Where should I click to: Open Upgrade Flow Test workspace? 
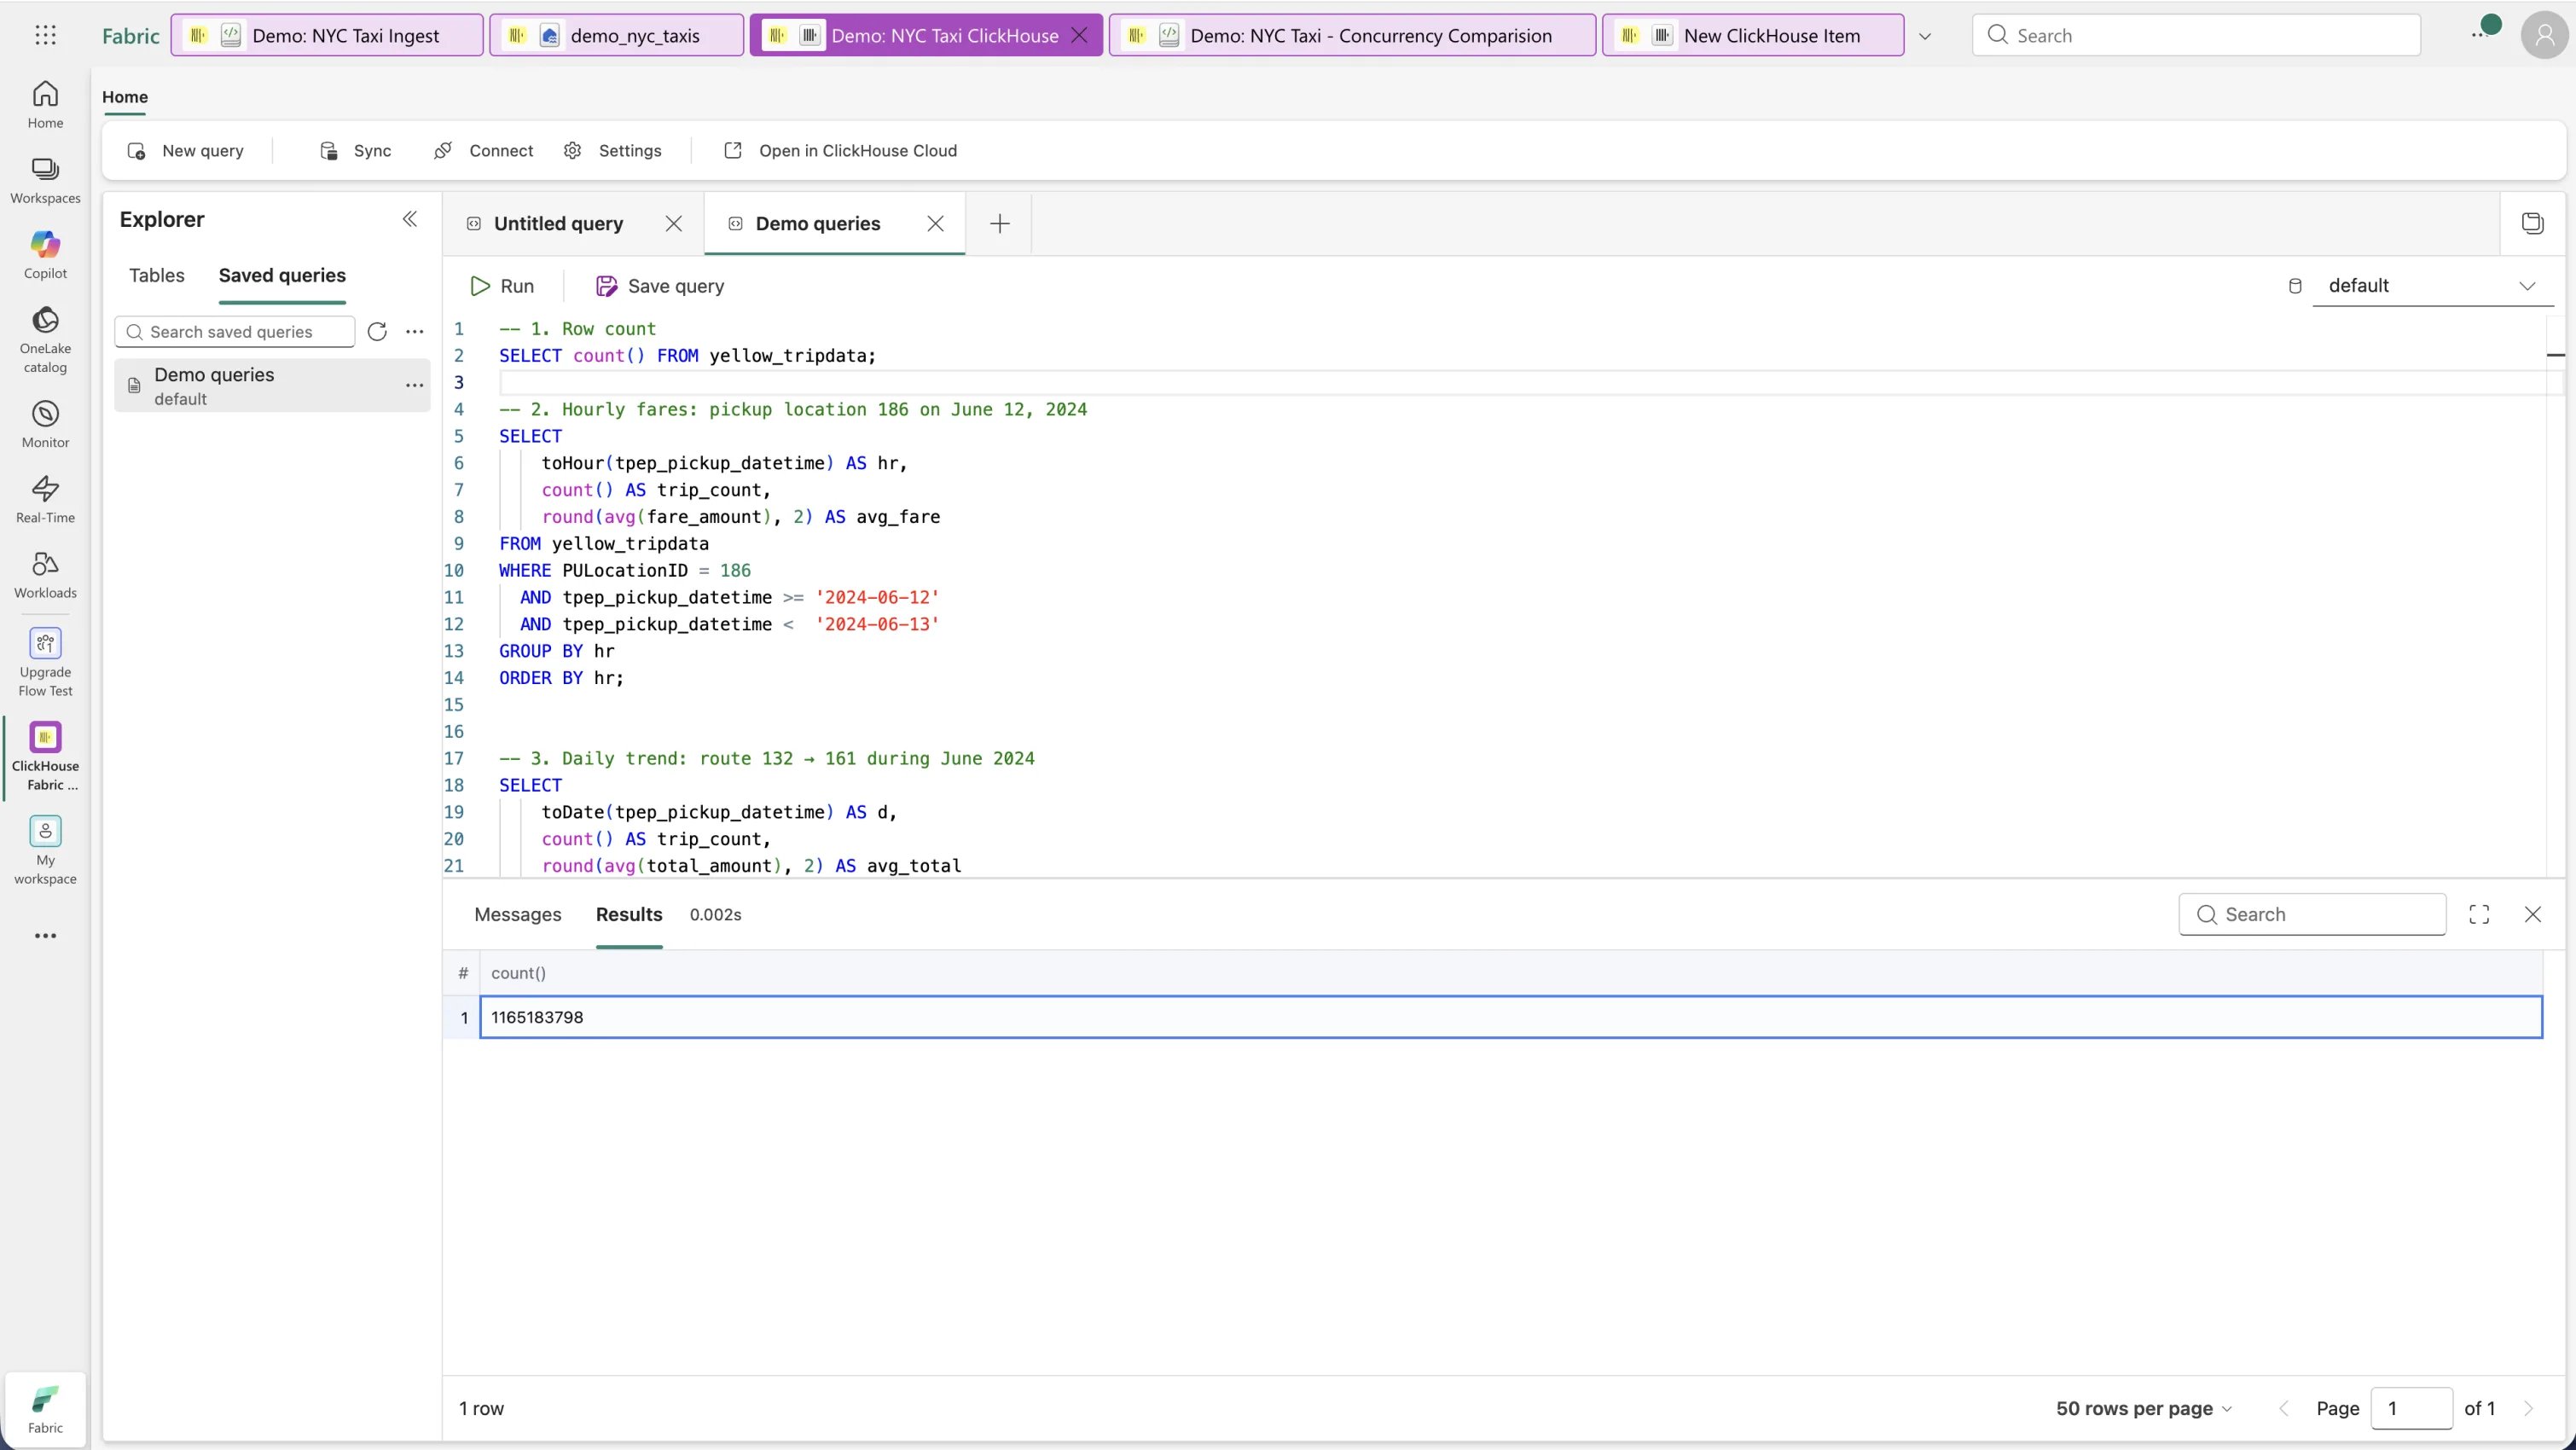coord(45,662)
